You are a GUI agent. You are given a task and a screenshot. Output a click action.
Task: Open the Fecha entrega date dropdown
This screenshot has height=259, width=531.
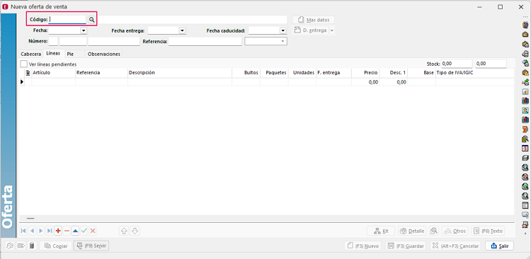[x=182, y=30]
